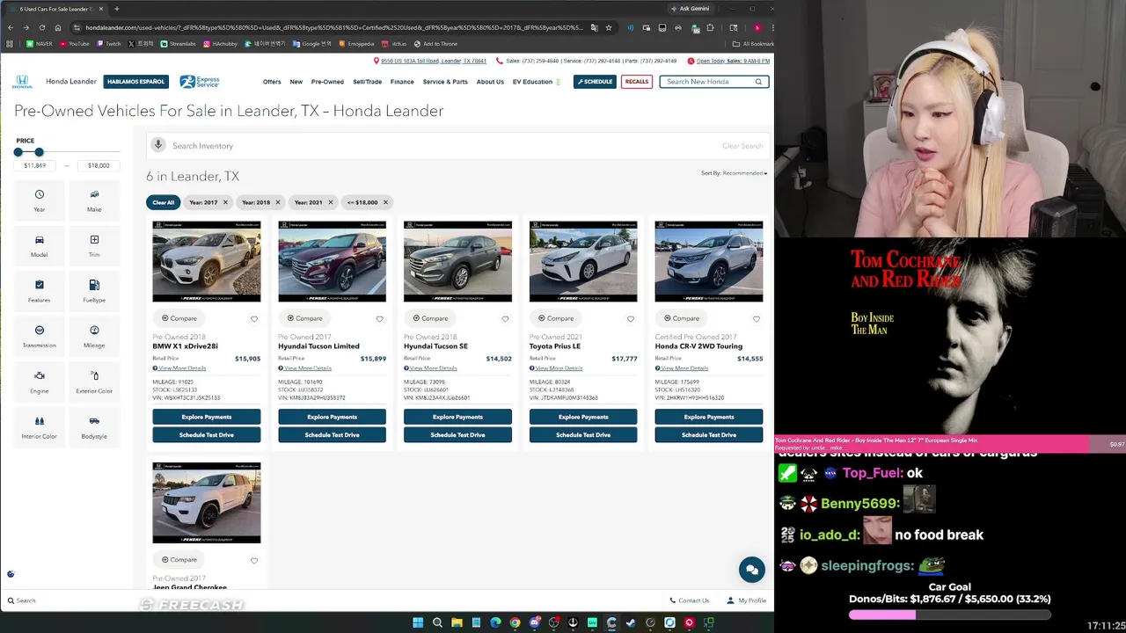Bookmark page with star icon

(x=609, y=27)
